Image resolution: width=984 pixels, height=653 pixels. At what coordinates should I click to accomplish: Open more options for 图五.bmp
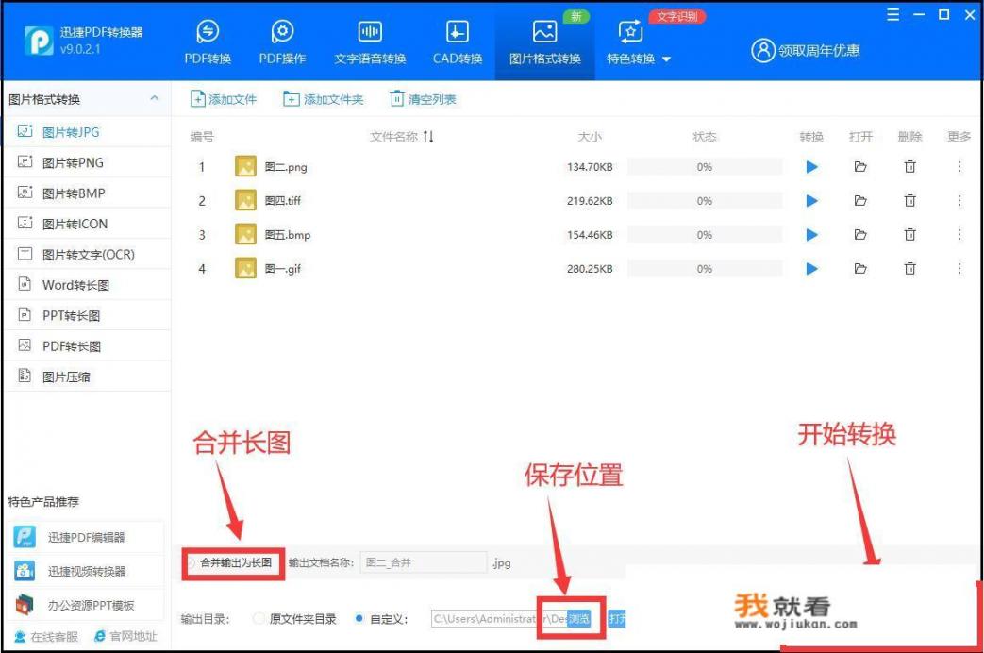(x=959, y=235)
